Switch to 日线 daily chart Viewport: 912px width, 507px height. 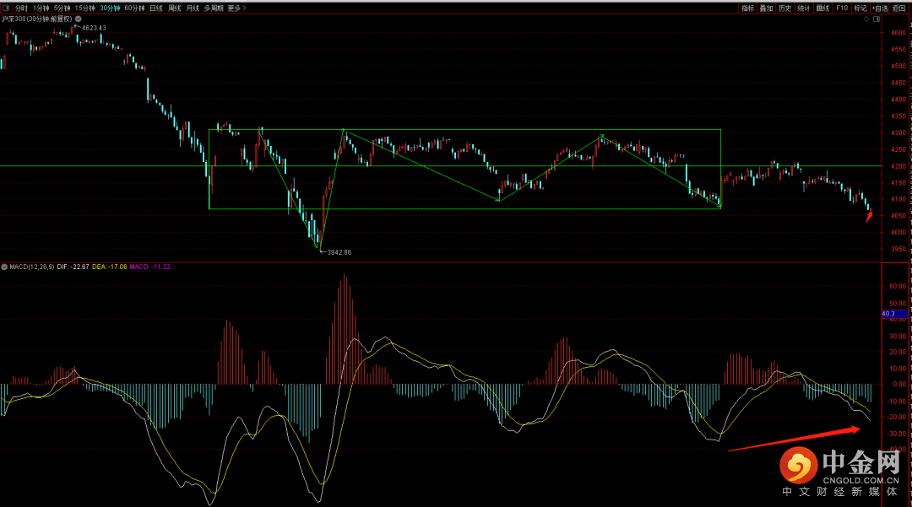coord(155,8)
